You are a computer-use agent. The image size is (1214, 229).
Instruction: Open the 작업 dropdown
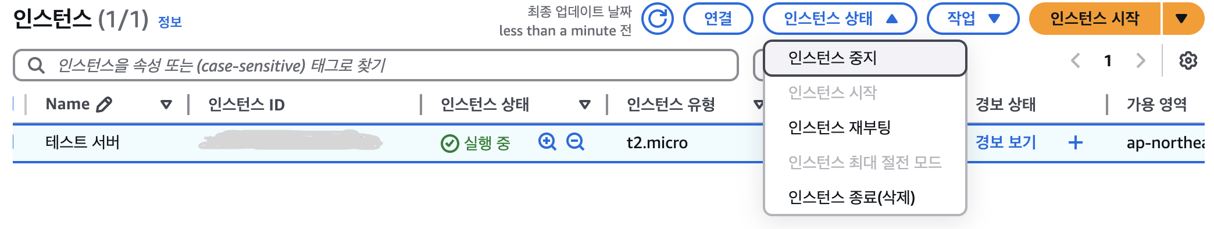pyautogui.click(x=973, y=19)
